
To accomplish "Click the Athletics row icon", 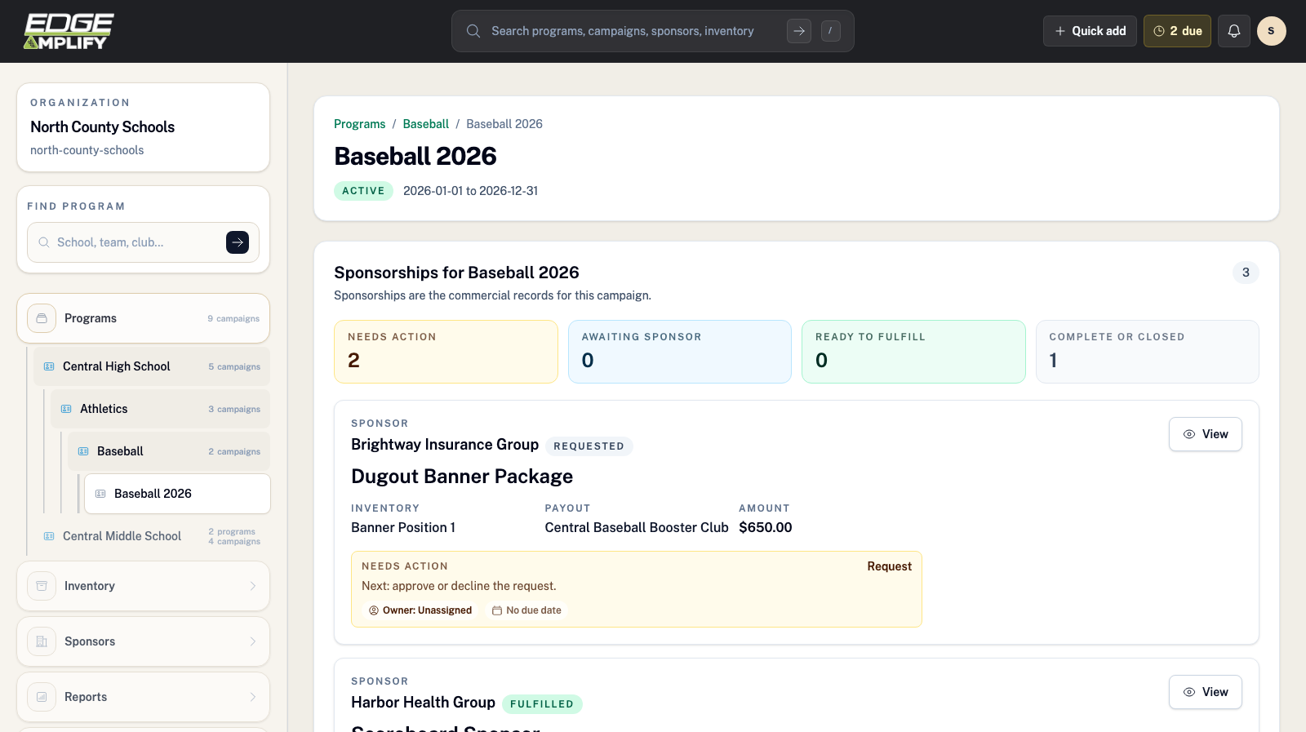I will (66, 409).
